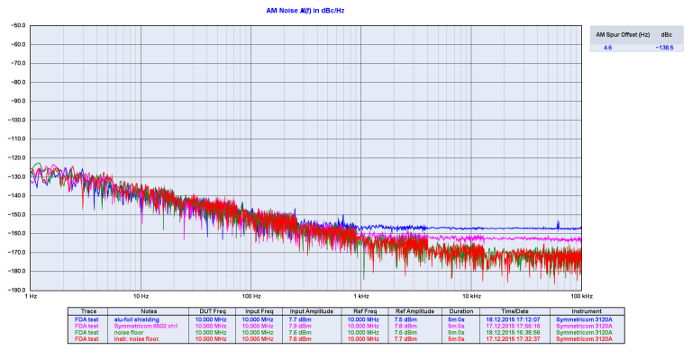The image size is (692, 359).
Task: Click the Time/Date column header
Action: (514, 311)
